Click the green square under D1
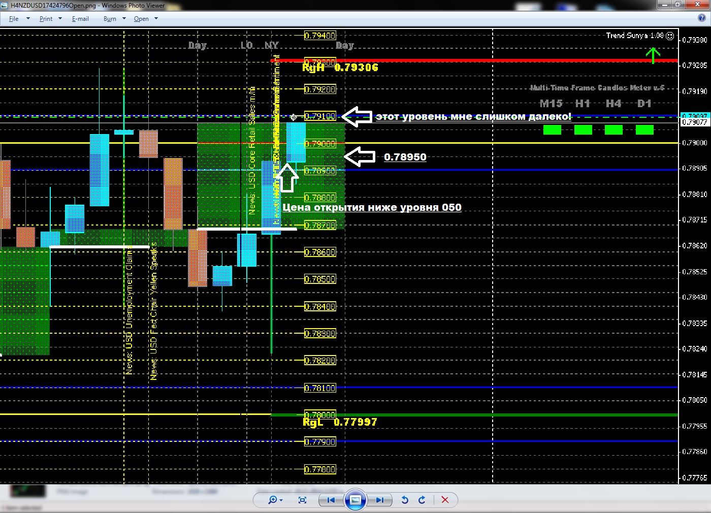711x513 pixels. click(644, 130)
